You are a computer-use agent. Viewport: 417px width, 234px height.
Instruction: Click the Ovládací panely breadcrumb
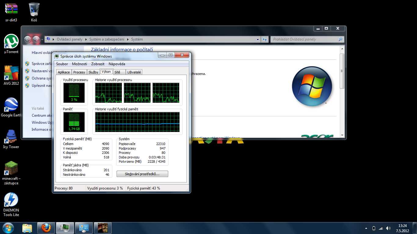point(70,39)
